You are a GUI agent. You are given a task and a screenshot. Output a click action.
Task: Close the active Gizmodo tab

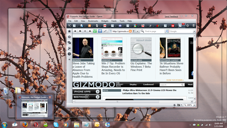[x=183, y=24]
